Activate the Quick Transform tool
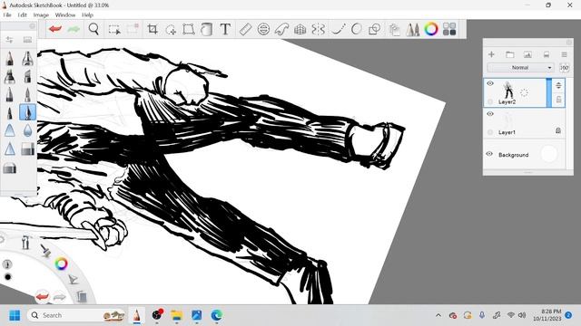The width and height of the screenshot is (581, 326). pyautogui.click(x=171, y=29)
